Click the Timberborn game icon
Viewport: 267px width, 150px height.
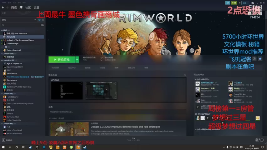[x=5, y=80]
